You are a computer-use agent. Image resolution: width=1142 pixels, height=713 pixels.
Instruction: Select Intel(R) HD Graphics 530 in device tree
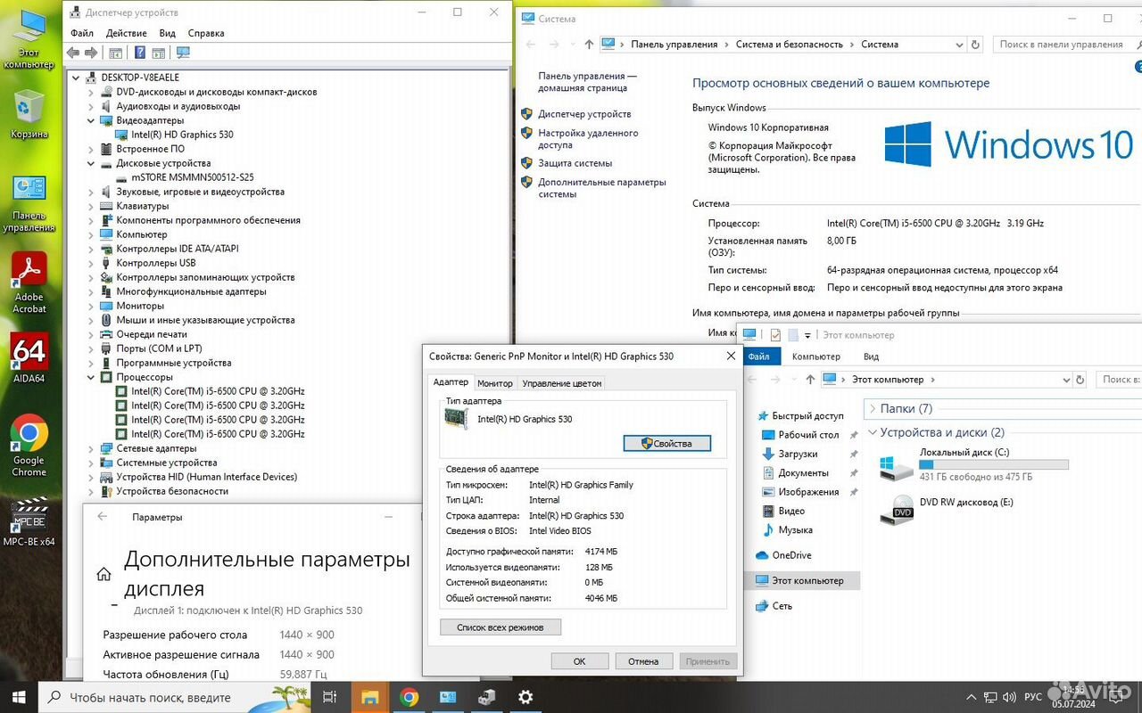click(x=182, y=135)
